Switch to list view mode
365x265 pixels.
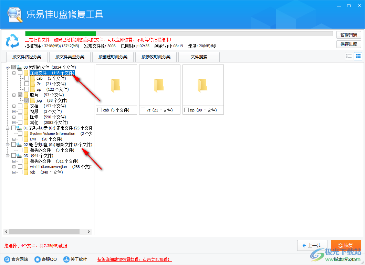(349, 56)
